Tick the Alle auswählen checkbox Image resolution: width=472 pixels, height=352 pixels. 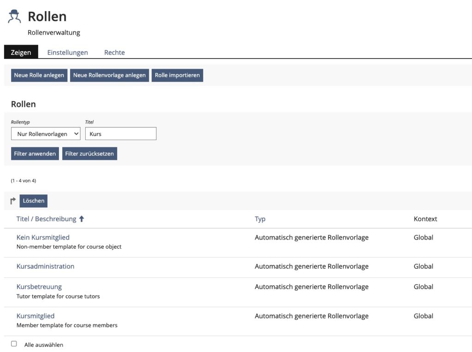pos(14,344)
